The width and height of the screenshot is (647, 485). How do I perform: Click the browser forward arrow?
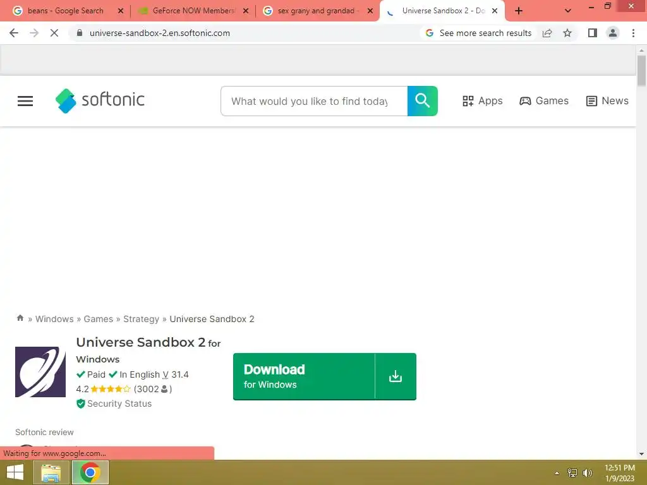tap(34, 33)
